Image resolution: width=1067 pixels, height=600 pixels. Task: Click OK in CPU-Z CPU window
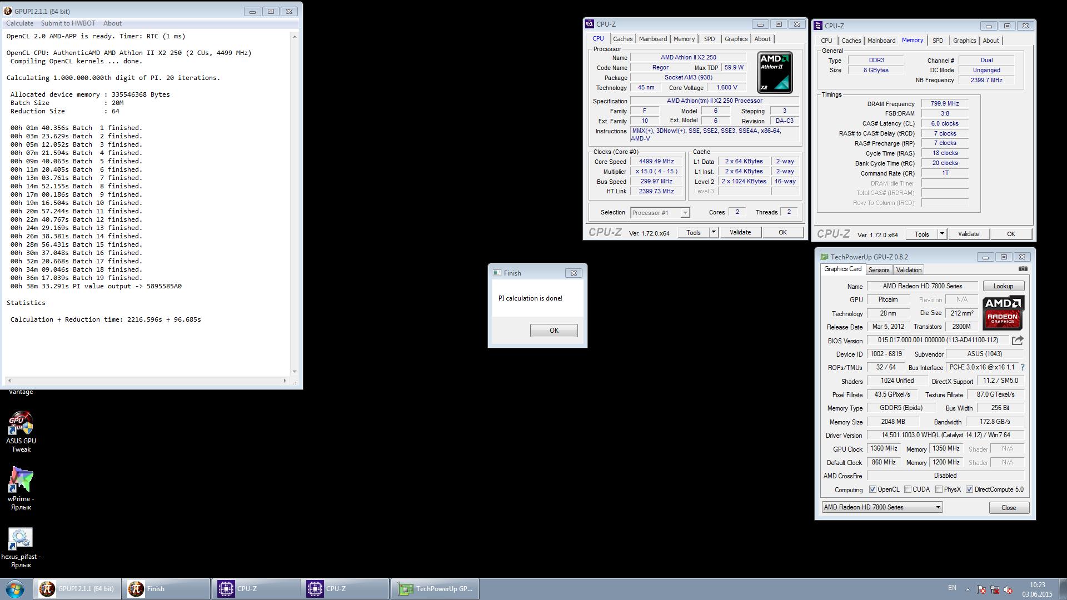coord(782,232)
